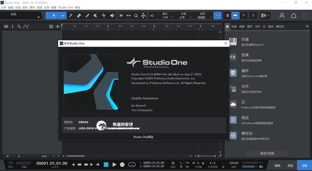Click the blue Stop button
The width and height of the screenshot is (312, 171).
[106, 165]
